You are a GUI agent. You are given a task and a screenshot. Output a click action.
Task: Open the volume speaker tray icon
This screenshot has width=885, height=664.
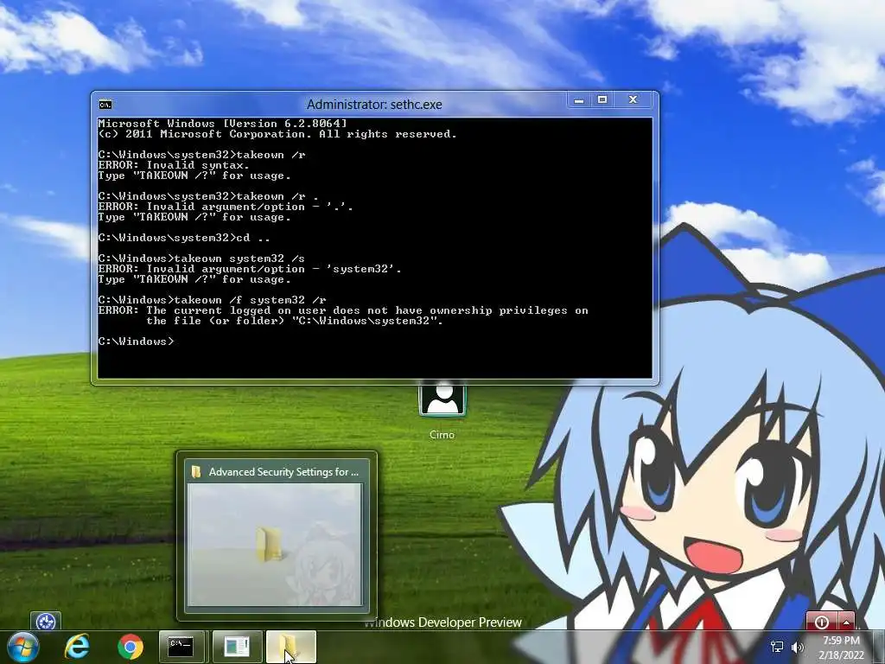click(798, 647)
